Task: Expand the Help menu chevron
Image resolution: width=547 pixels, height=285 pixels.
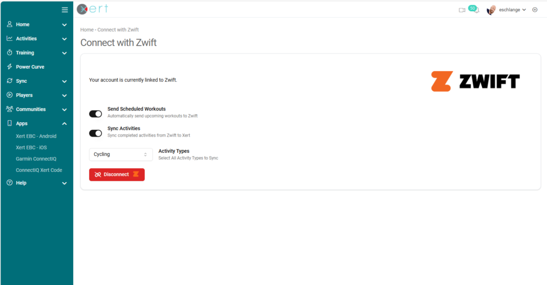Action: [x=64, y=183]
